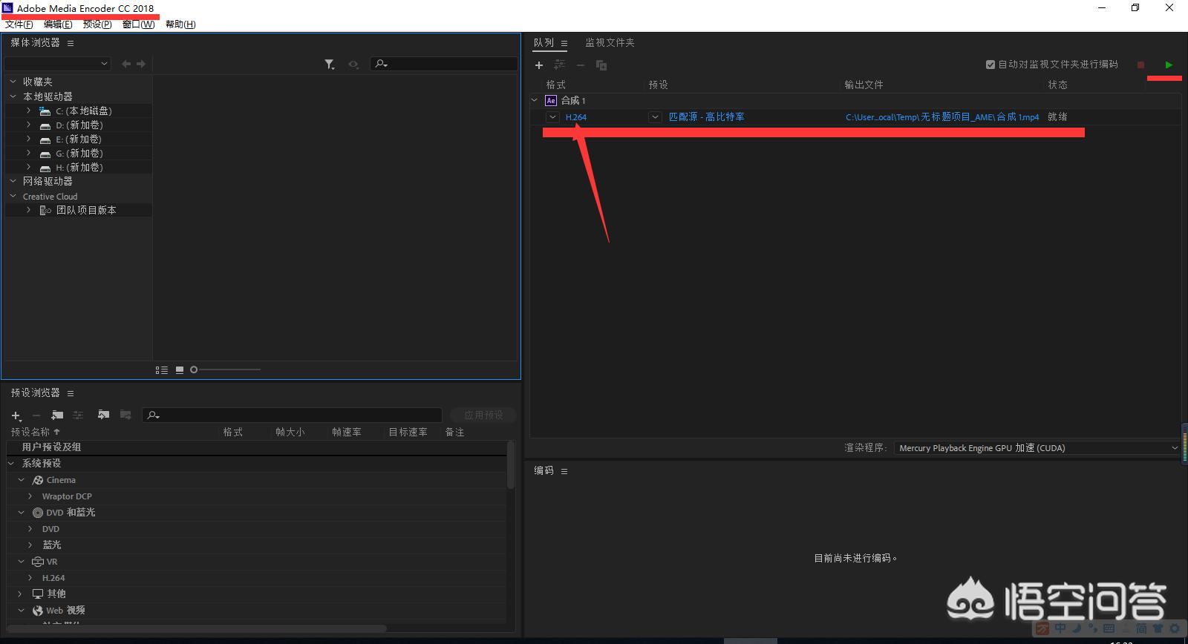Open the file type filter funnel icon
The height and width of the screenshot is (644, 1188).
pos(330,65)
